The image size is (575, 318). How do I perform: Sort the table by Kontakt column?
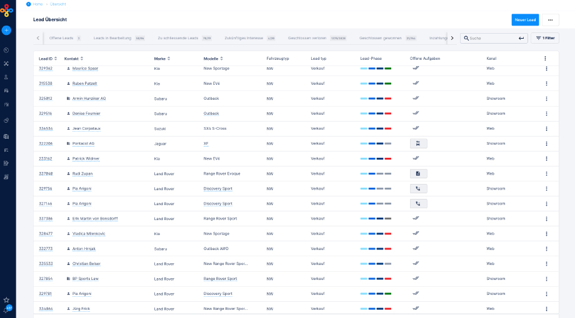74,59
